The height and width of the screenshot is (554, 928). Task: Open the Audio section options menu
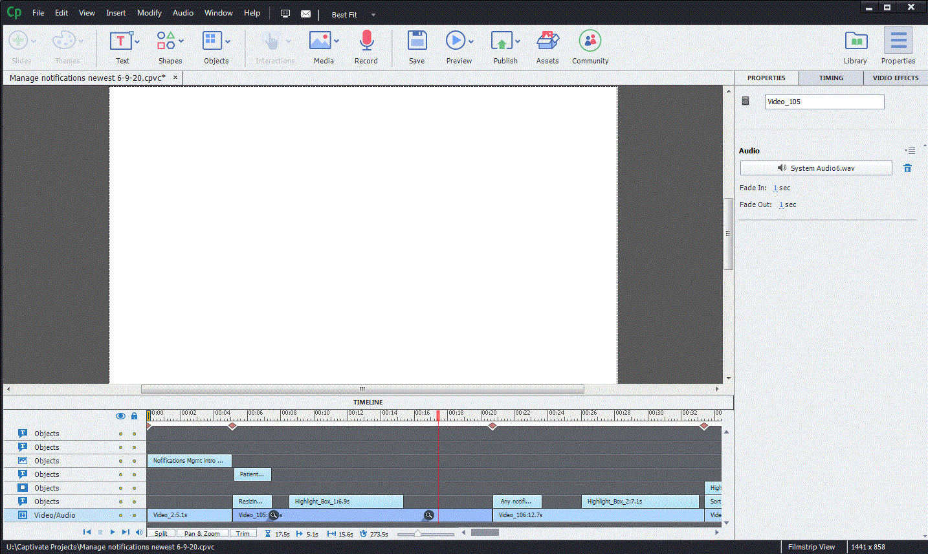910,151
